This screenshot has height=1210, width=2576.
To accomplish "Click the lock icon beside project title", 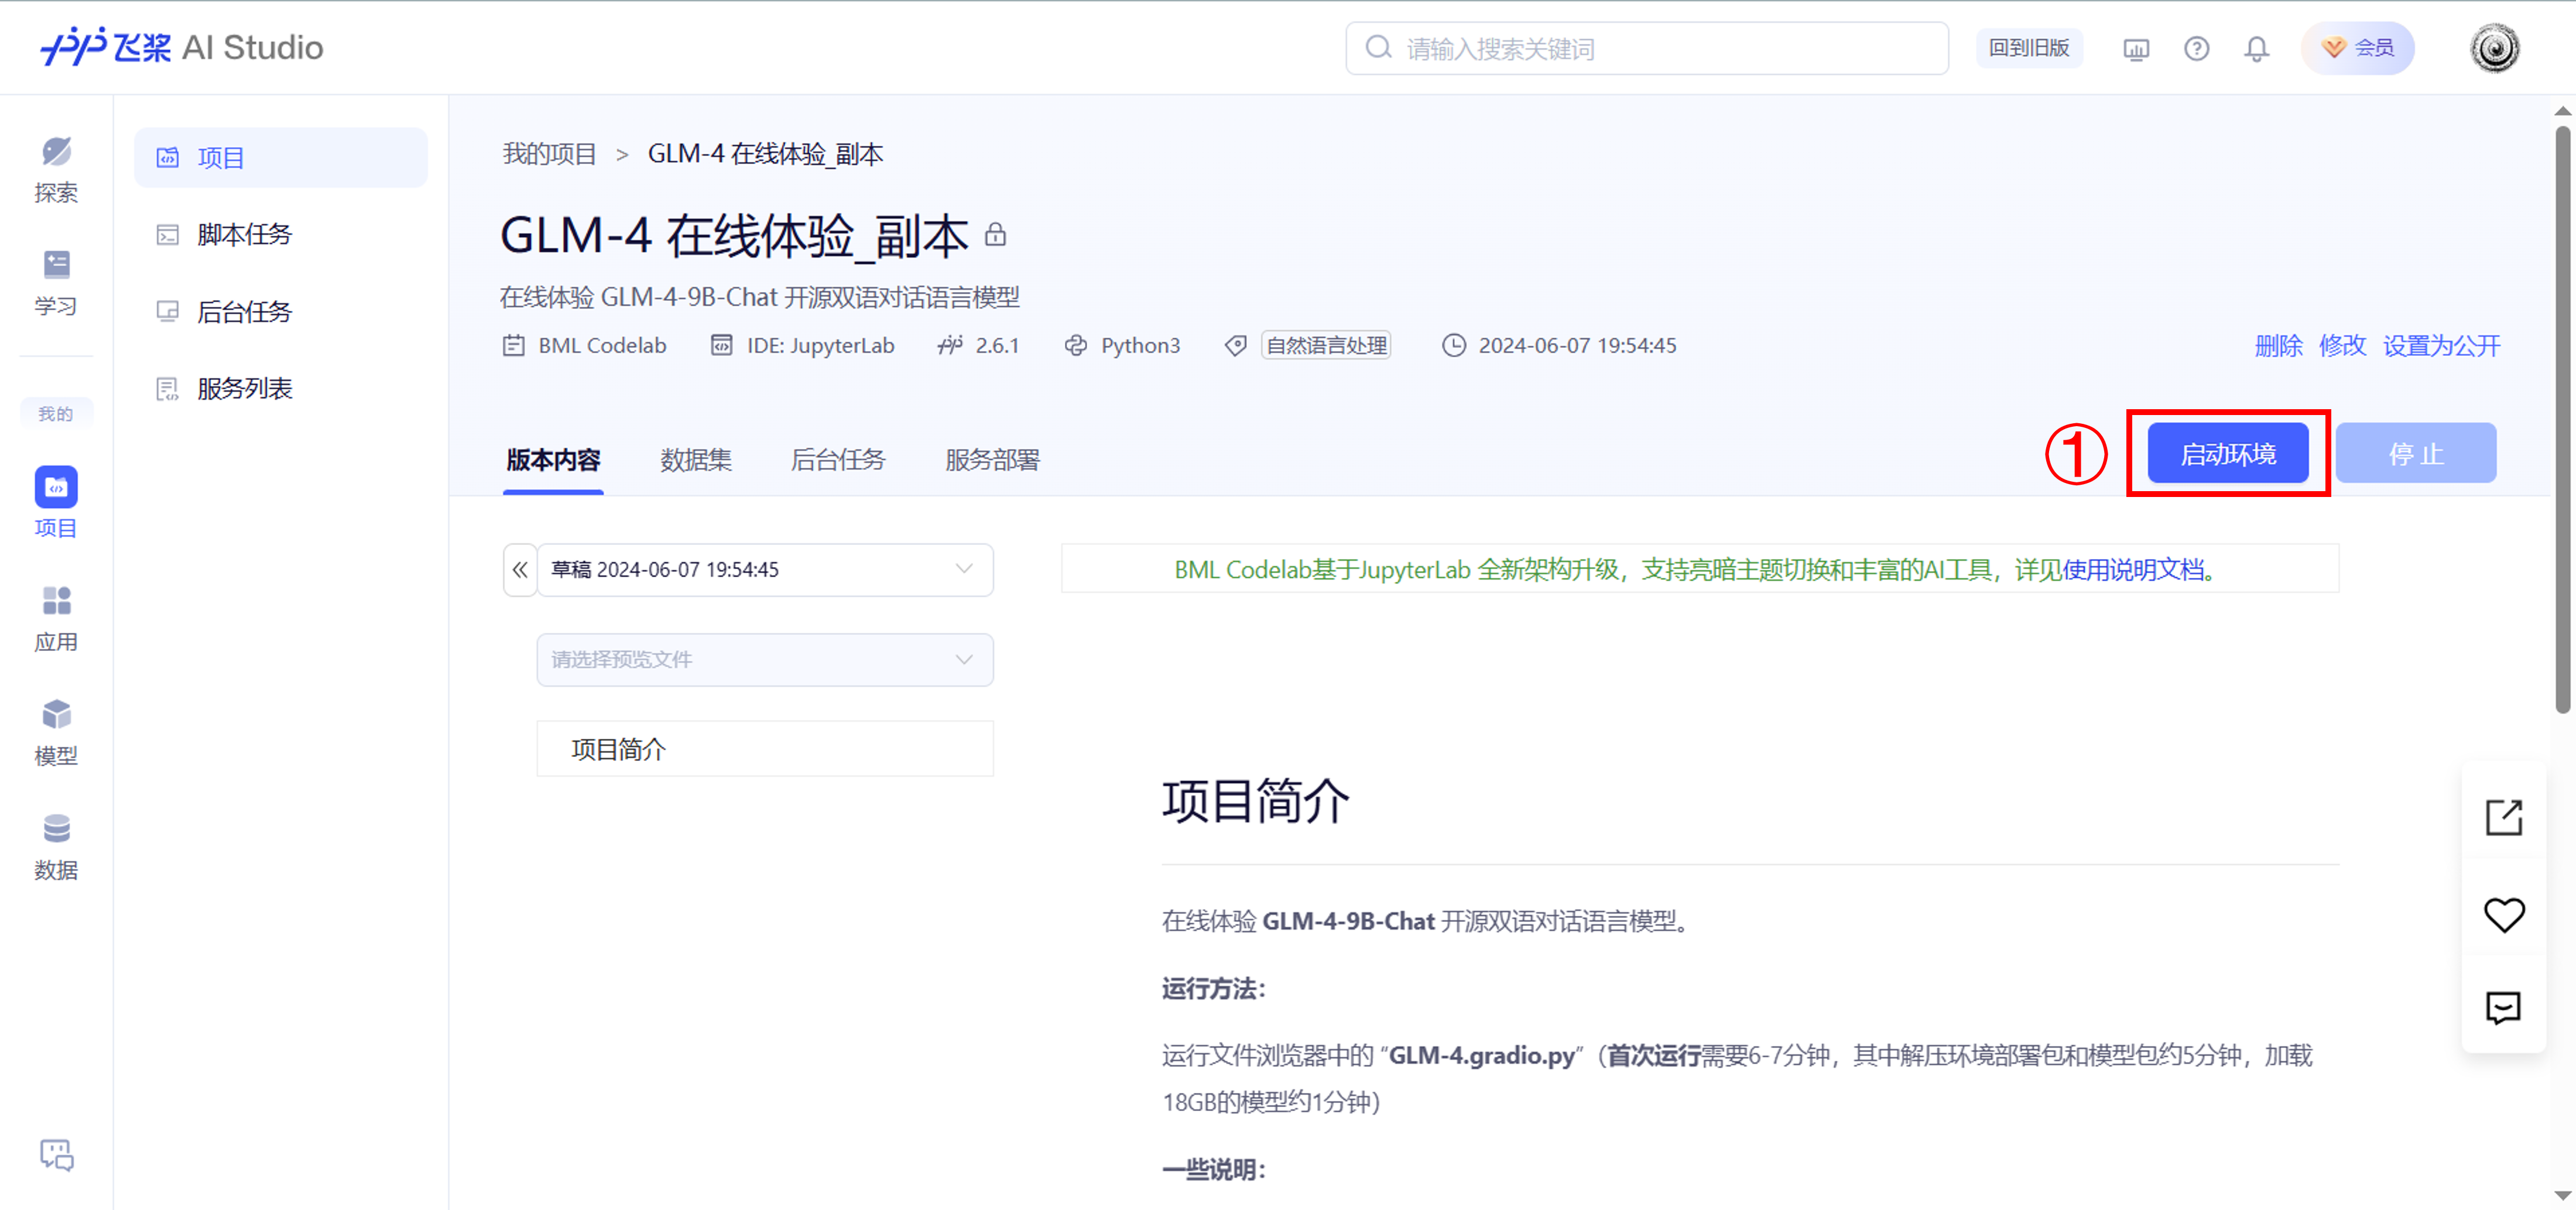I will point(995,235).
